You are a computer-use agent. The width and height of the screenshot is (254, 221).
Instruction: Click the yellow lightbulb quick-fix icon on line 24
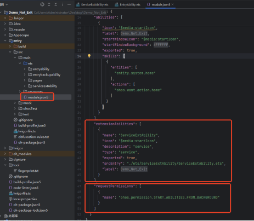[x=89, y=56]
